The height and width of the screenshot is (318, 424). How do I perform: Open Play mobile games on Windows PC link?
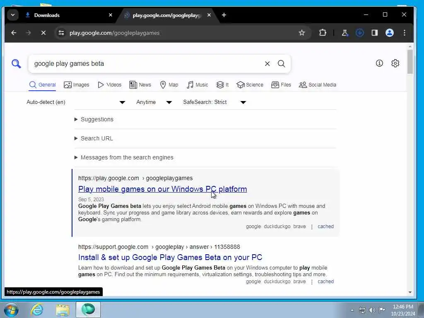[162, 189]
